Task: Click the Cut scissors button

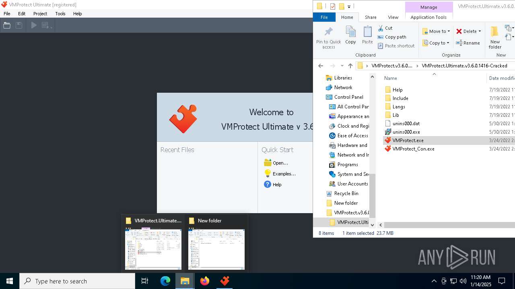Action: (x=385, y=28)
